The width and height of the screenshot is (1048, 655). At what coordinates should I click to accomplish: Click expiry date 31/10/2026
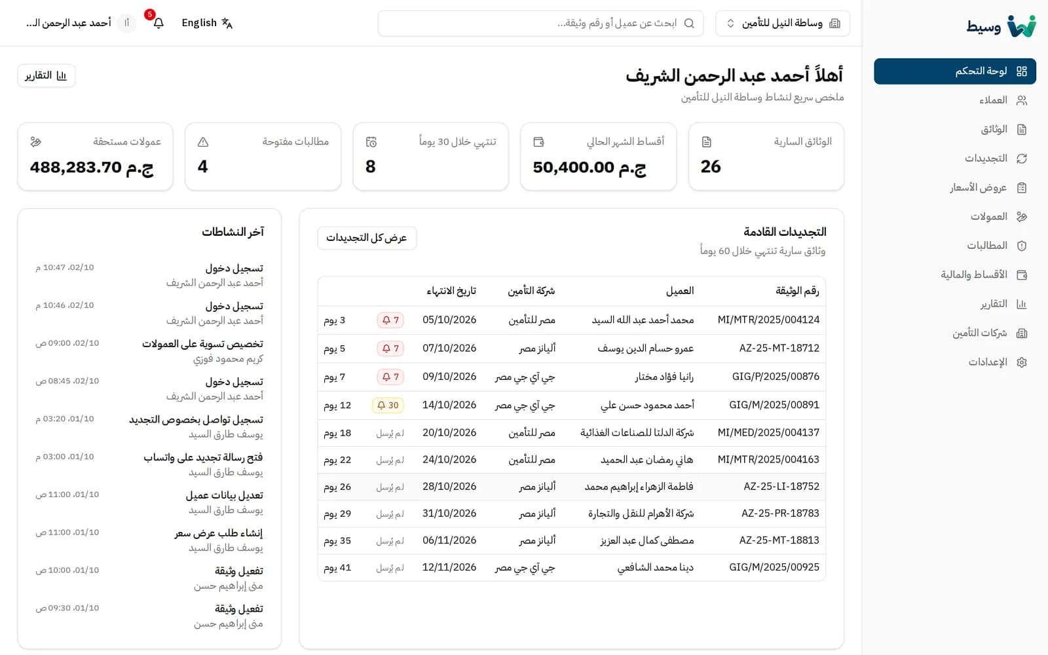(449, 514)
